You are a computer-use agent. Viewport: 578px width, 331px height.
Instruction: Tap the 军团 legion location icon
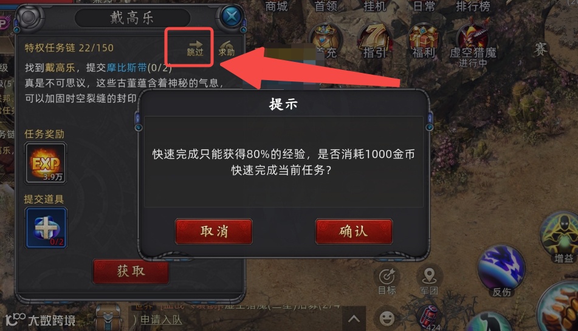click(x=429, y=281)
